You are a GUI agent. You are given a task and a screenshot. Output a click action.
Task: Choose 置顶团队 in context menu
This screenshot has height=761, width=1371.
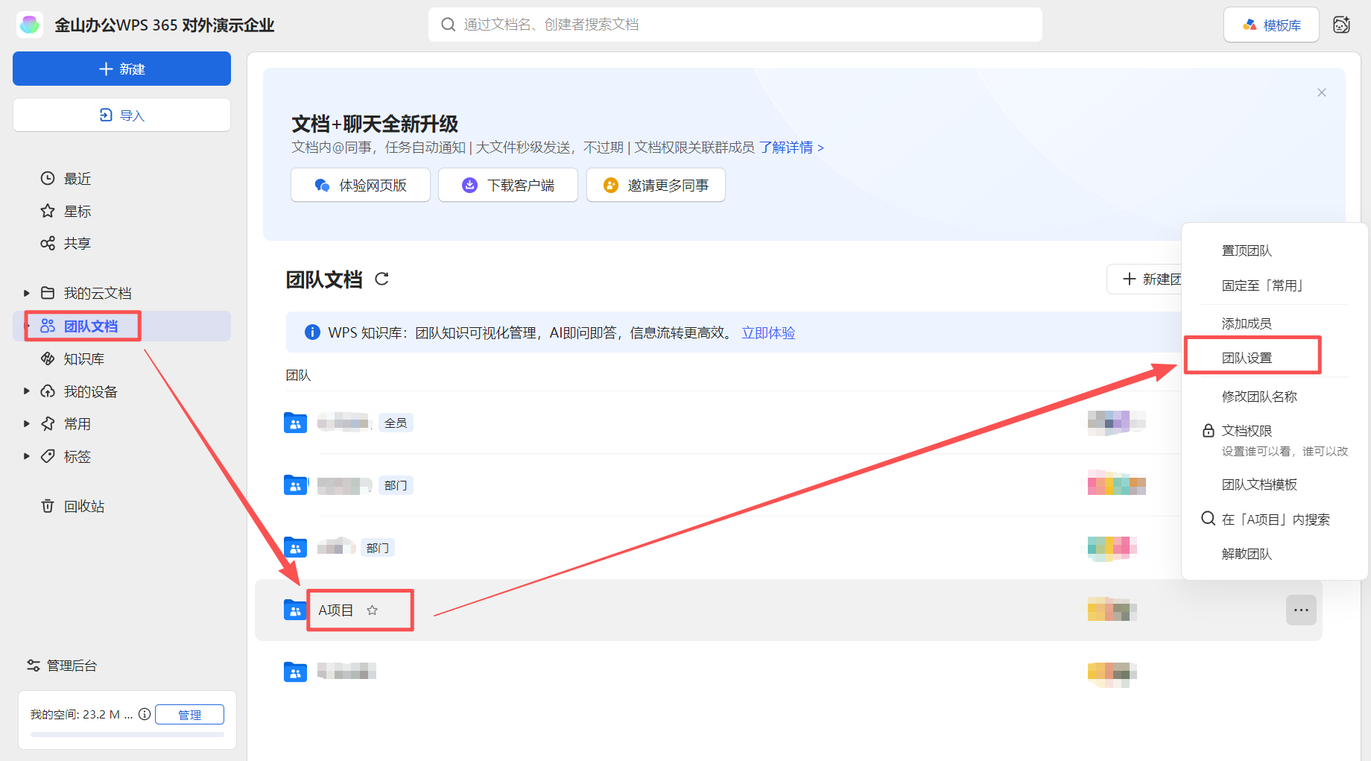(1274, 250)
